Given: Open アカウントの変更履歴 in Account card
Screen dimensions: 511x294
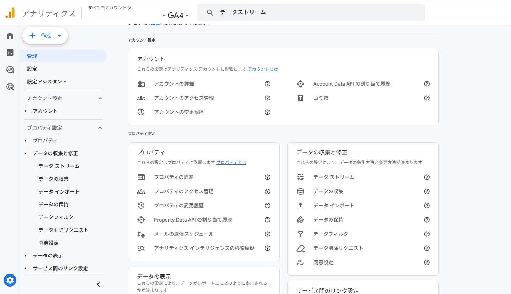Looking at the screenshot, I should (179, 112).
